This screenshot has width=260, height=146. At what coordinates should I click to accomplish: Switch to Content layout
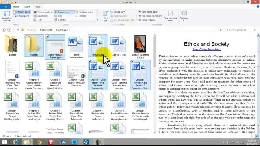[61, 20]
